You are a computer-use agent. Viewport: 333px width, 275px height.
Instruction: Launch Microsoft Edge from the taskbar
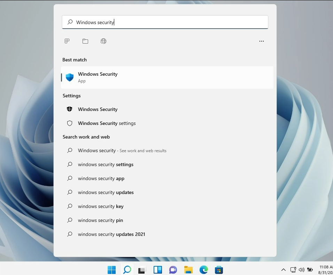coord(204,270)
